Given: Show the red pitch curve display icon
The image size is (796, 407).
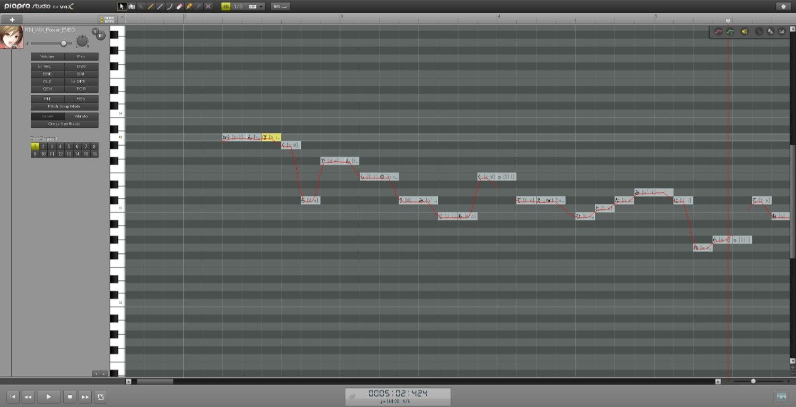Looking at the screenshot, I should [719, 32].
